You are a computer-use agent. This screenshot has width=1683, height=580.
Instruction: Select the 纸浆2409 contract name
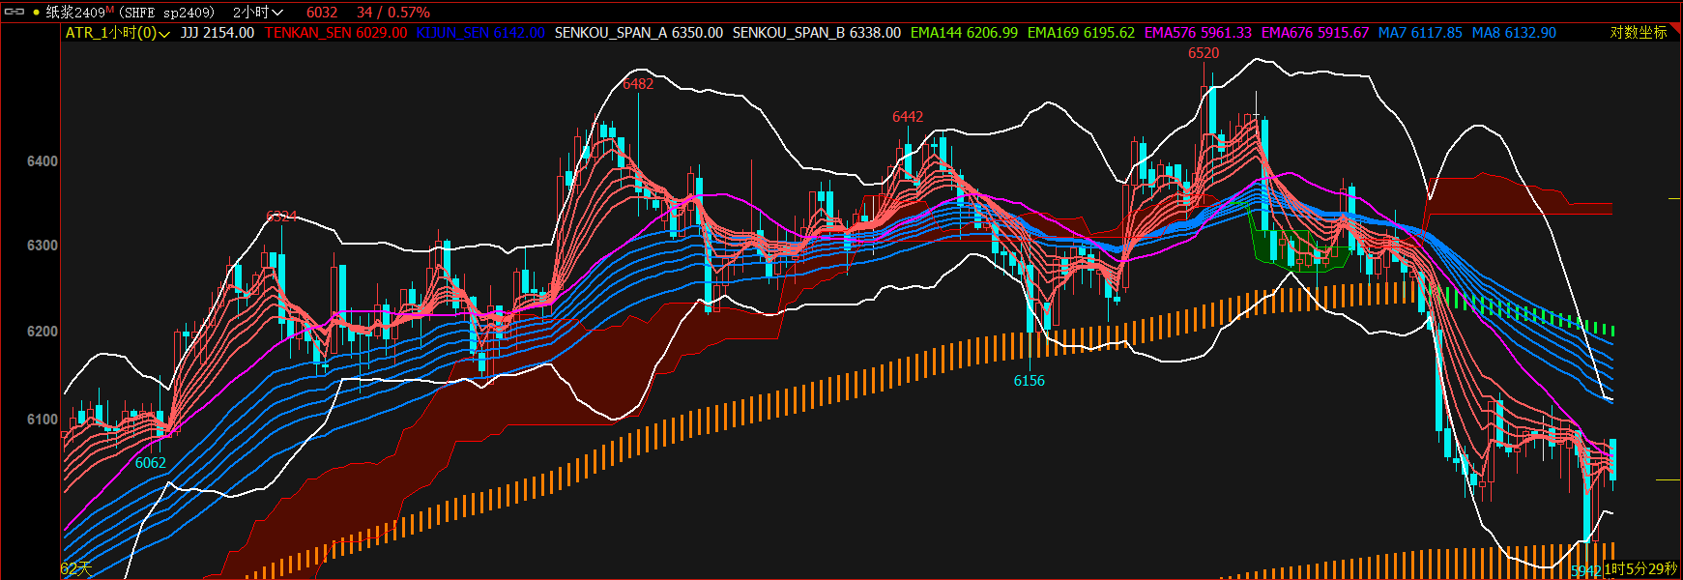(x=75, y=13)
